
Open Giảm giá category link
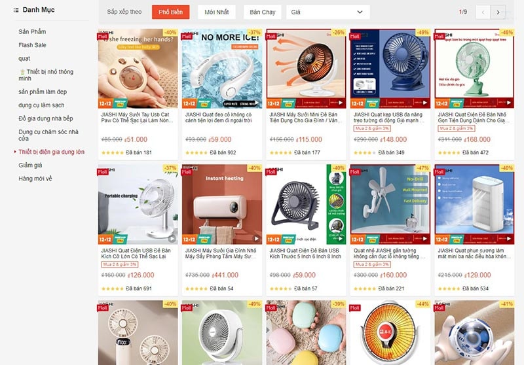click(x=30, y=165)
